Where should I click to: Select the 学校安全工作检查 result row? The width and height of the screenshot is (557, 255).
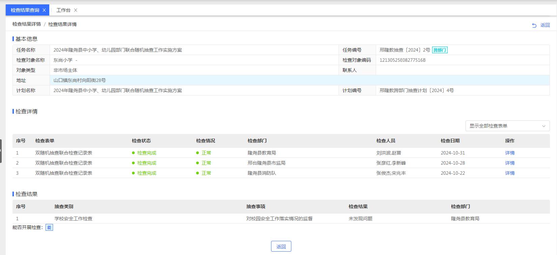(74, 219)
